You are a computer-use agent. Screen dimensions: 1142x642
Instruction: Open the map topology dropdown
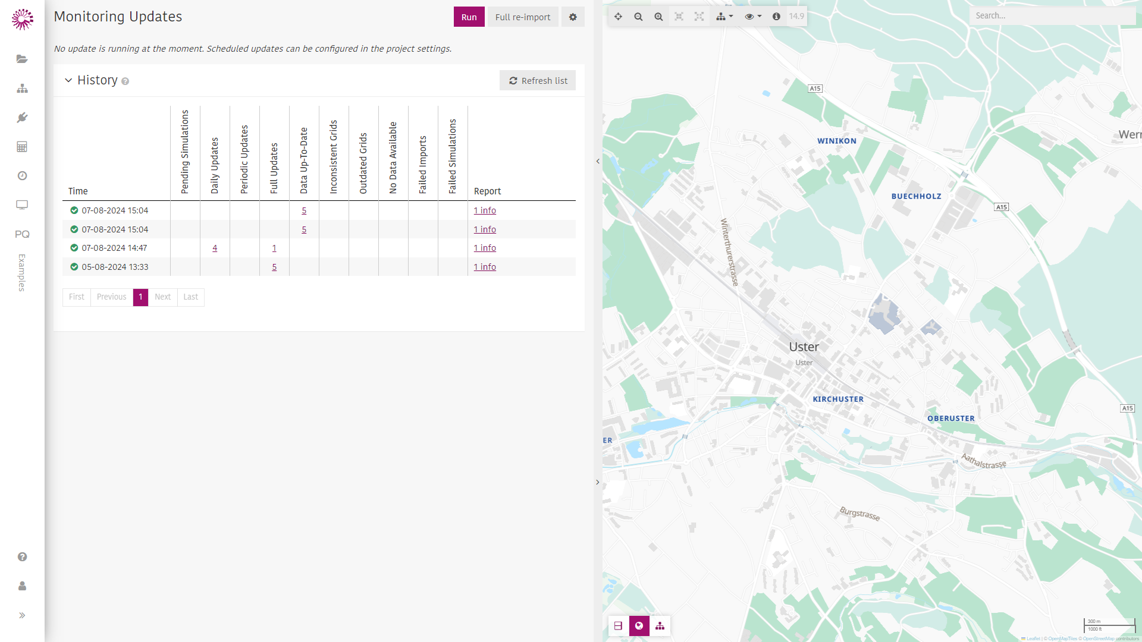click(724, 17)
